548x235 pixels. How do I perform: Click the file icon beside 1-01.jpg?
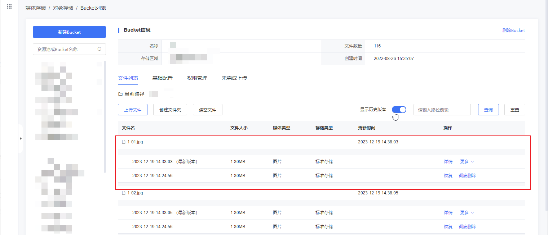click(x=124, y=142)
